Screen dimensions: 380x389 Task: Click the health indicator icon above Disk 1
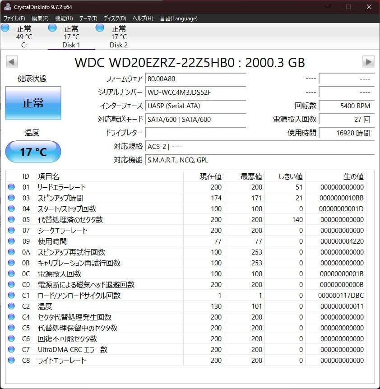click(52, 28)
